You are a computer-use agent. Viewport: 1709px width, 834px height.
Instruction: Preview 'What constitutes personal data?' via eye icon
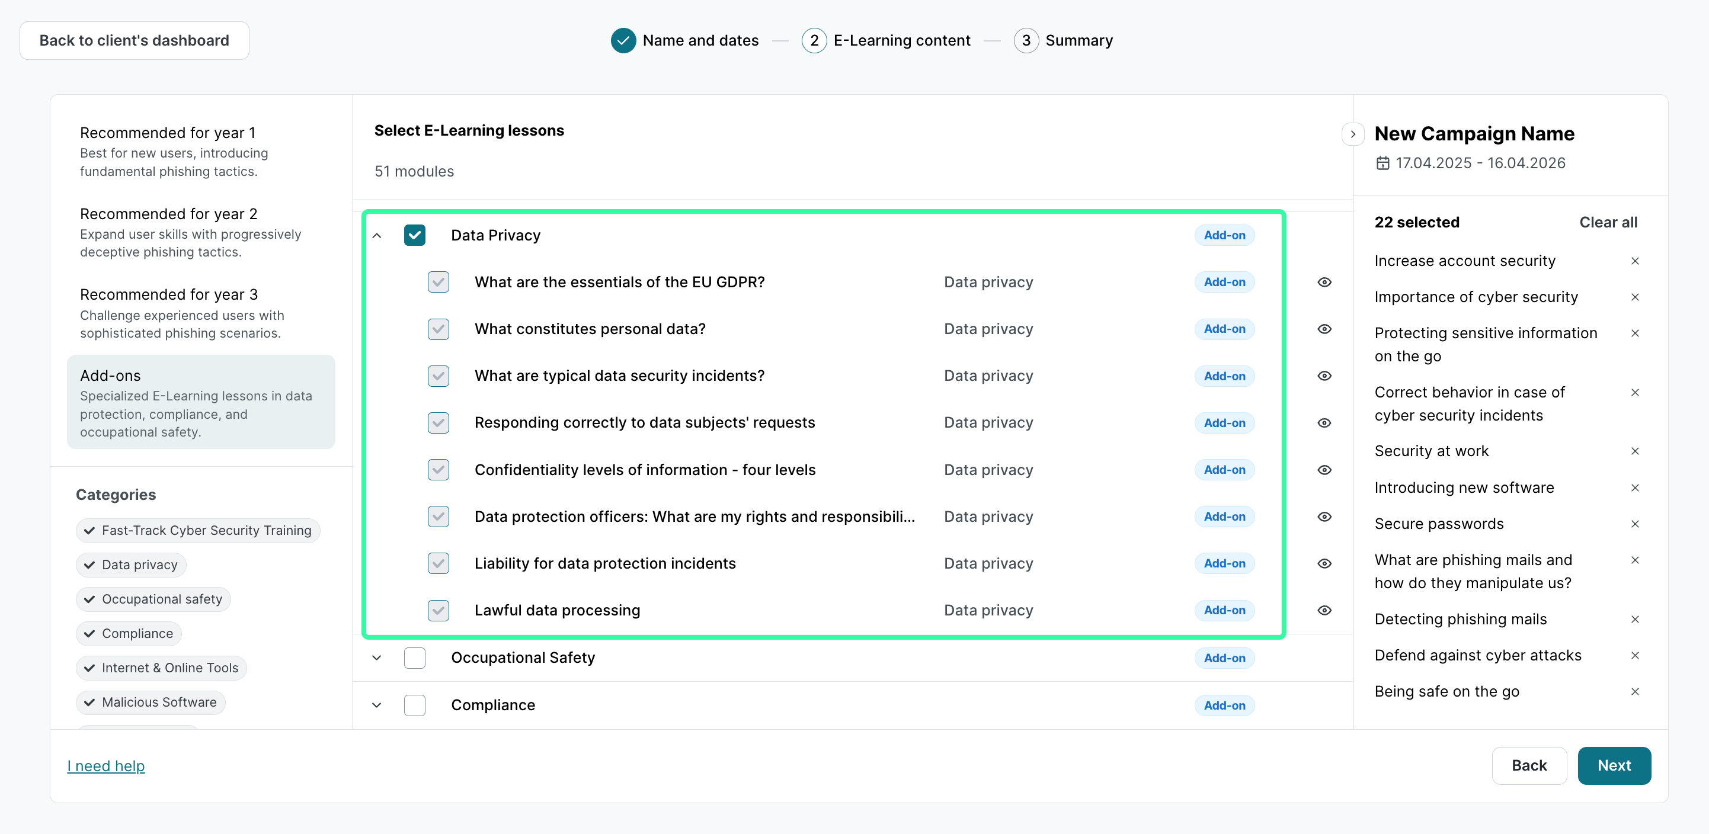pos(1324,329)
